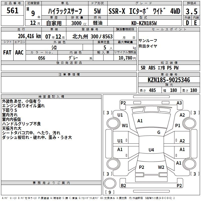Select the model code "KD-KZN185W"

click(144, 23)
